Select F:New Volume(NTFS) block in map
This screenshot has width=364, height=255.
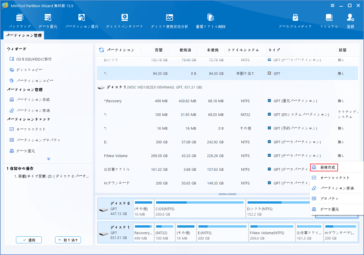coord(272,232)
